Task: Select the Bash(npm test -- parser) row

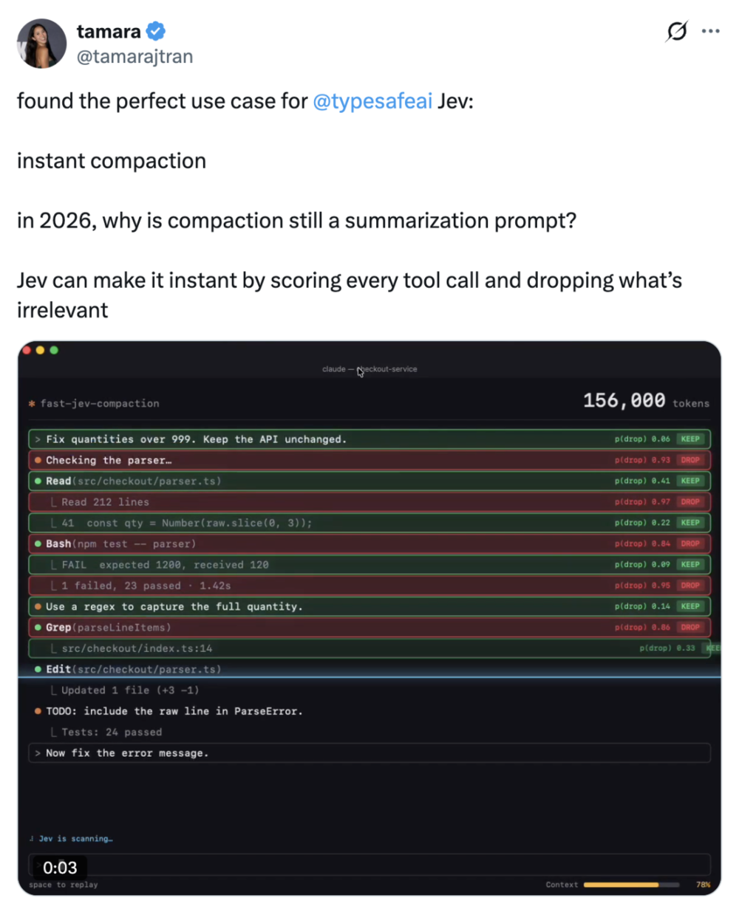Action: [x=369, y=544]
